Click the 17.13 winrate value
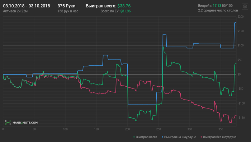Image resolution: width=251 pixels, height=142 pixels. pos(217,6)
